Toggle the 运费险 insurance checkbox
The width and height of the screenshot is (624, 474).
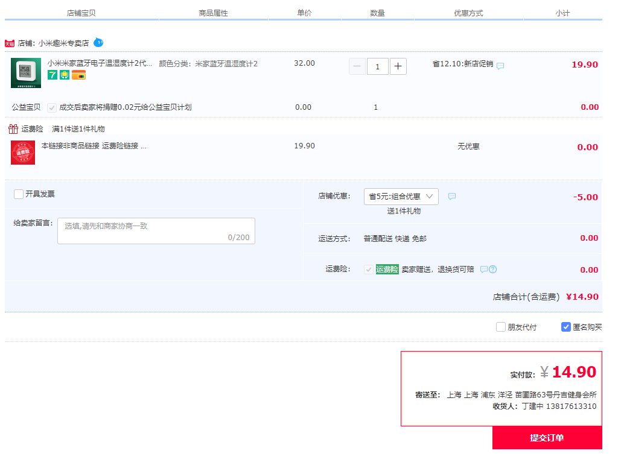369,270
